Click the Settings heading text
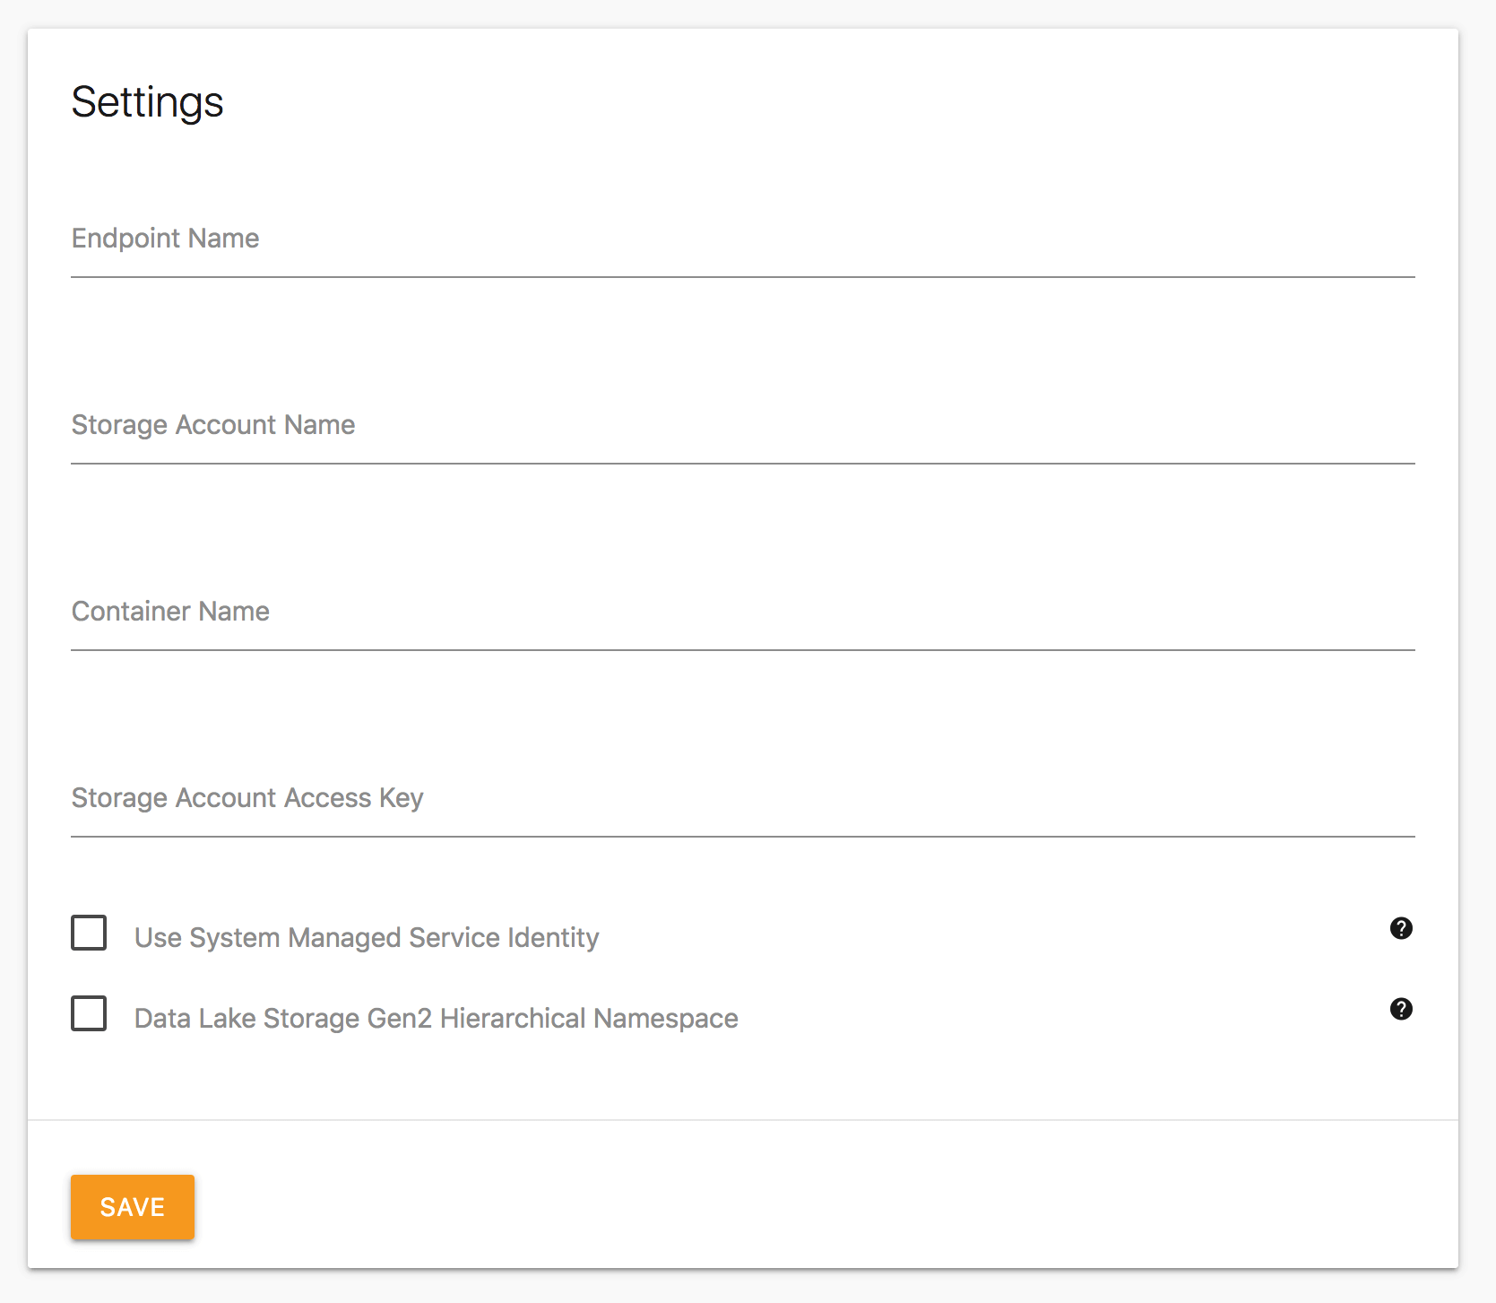Image resolution: width=1496 pixels, height=1303 pixels. 148,102
